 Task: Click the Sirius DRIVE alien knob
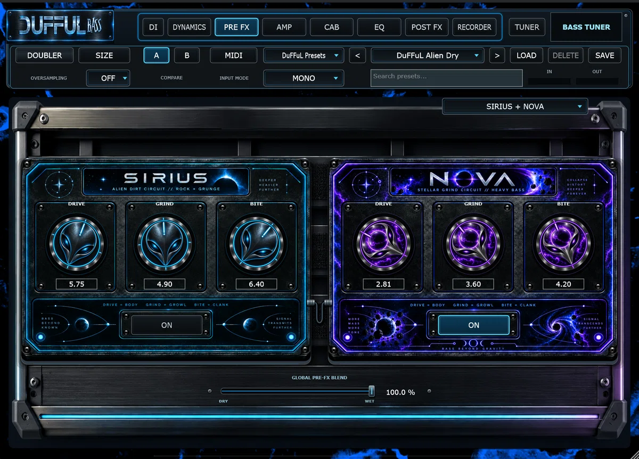(x=76, y=244)
